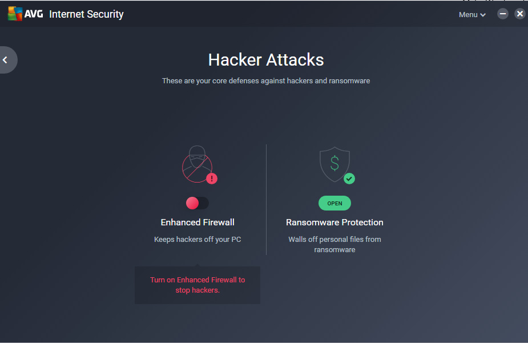528x344 pixels.
Task: Expand the Menu dropdown
Action: click(x=472, y=14)
